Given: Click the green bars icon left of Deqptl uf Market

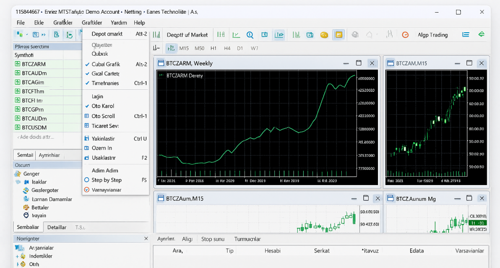Looking at the screenshot, I should [157, 35].
